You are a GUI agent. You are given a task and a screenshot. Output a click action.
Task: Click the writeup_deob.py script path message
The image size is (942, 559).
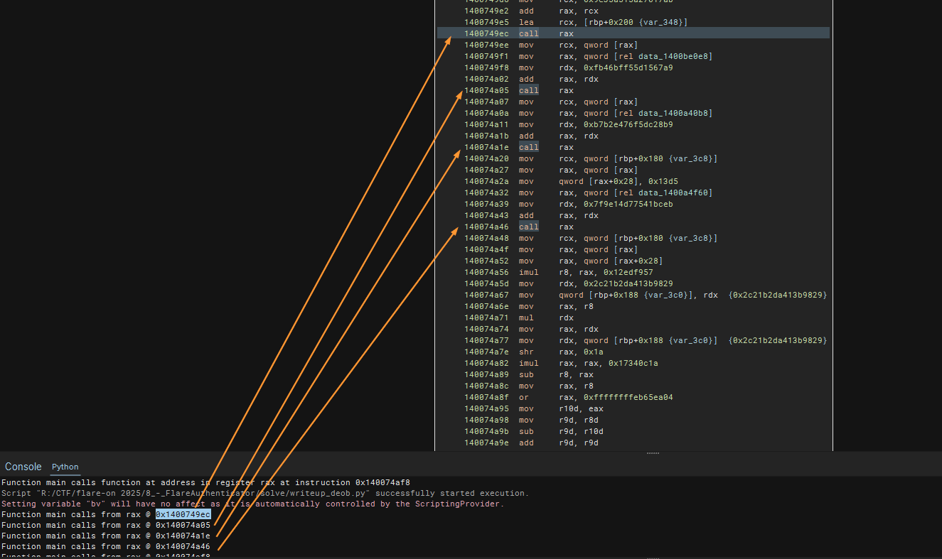point(264,493)
